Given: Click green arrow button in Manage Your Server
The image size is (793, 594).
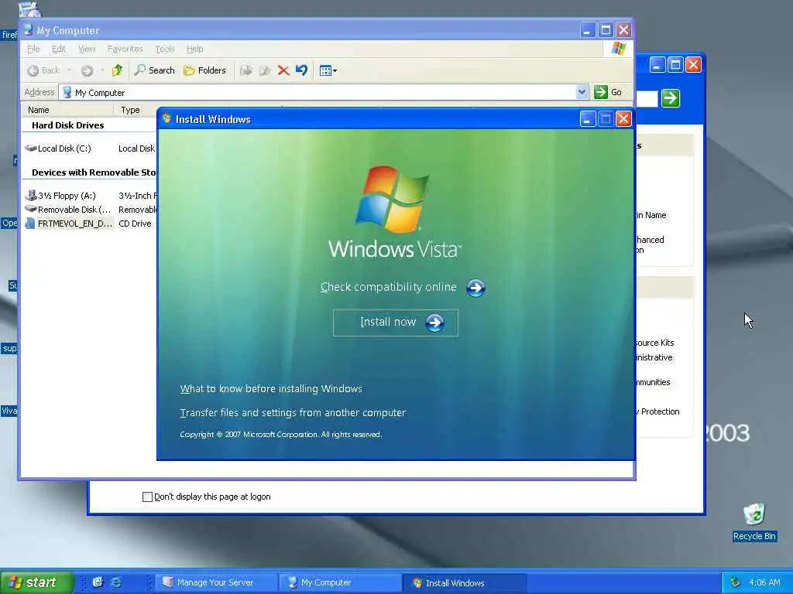Looking at the screenshot, I should (x=671, y=98).
